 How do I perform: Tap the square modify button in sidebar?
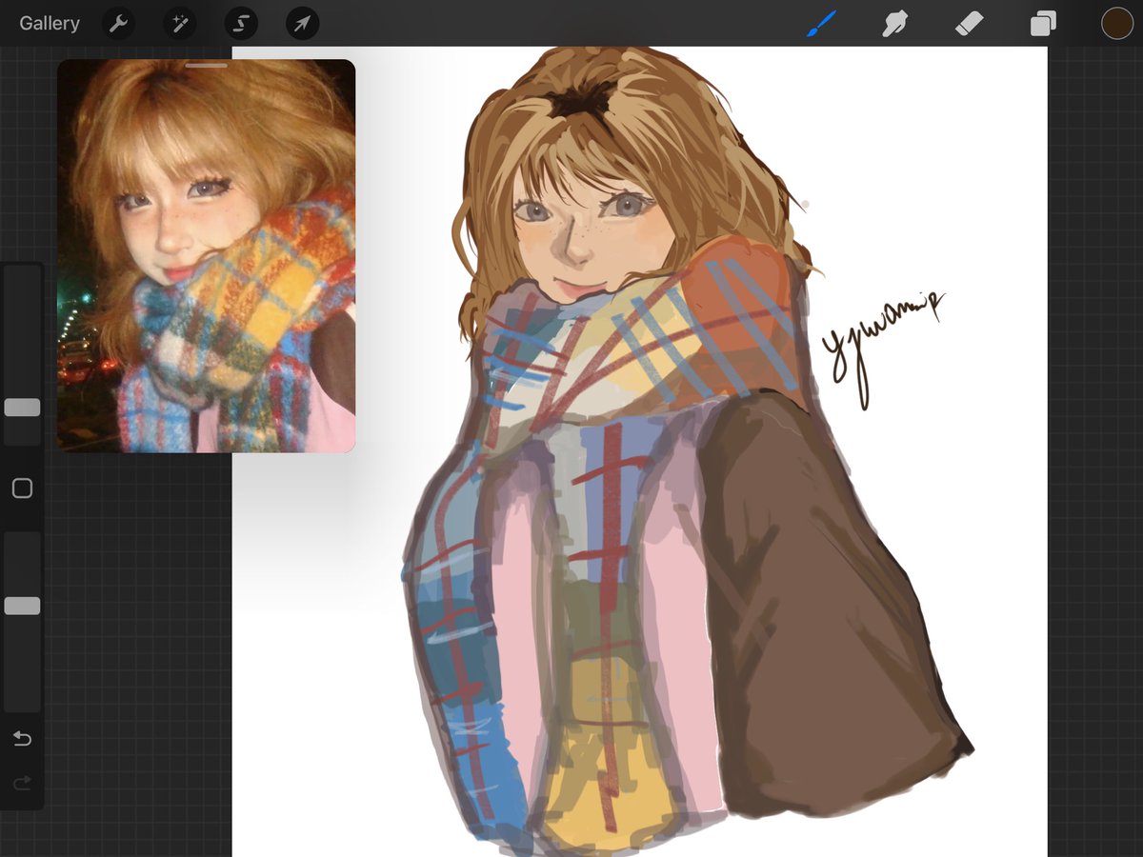(22, 488)
